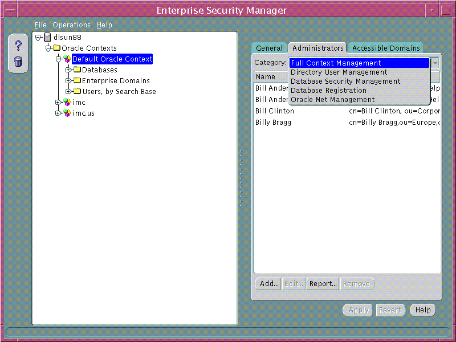Click the Report... button
456x342 pixels.
(x=323, y=283)
